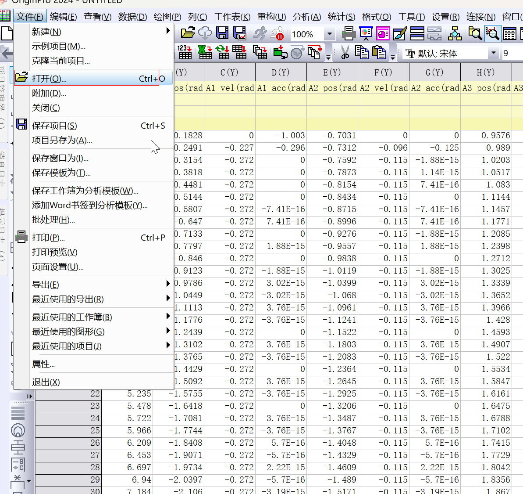Open the 统计(S) menu
Image resolution: width=523 pixels, height=494 pixels.
[342, 16]
